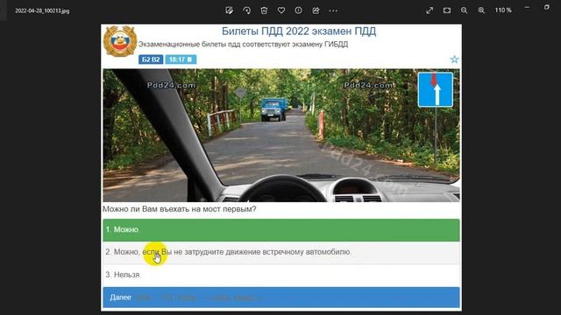Pause the 18:17 timer badge
The image size is (561, 315).
pyautogui.click(x=181, y=59)
